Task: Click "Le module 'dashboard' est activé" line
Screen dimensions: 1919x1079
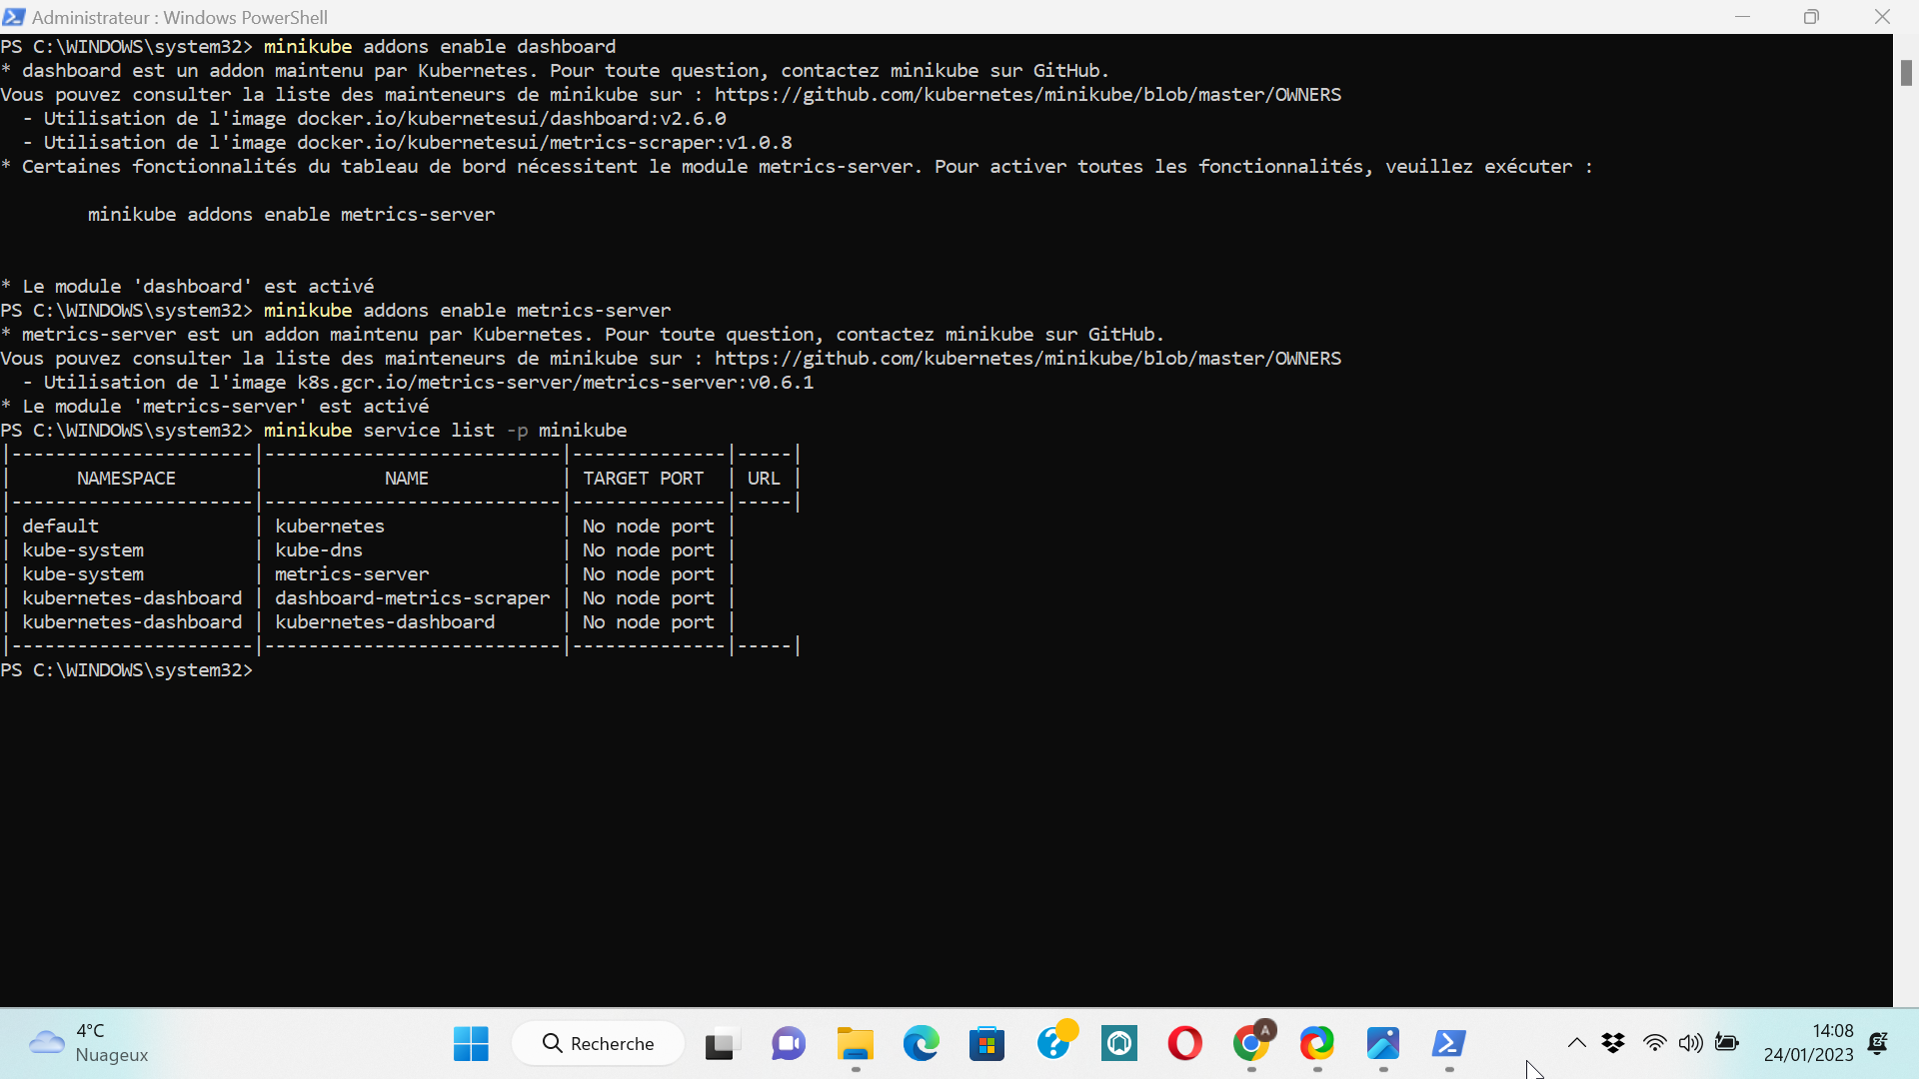Action: [187, 287]
